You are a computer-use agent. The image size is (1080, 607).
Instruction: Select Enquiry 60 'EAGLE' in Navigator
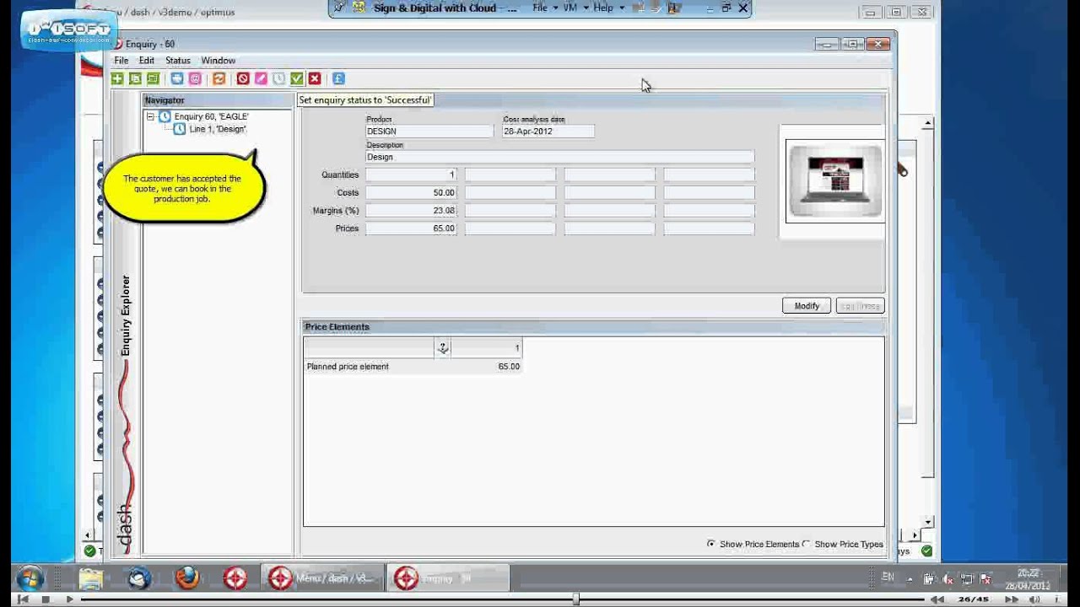[211, 116]
